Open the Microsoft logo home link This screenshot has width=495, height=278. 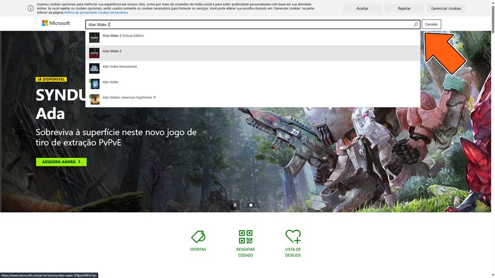pos(56,23)
